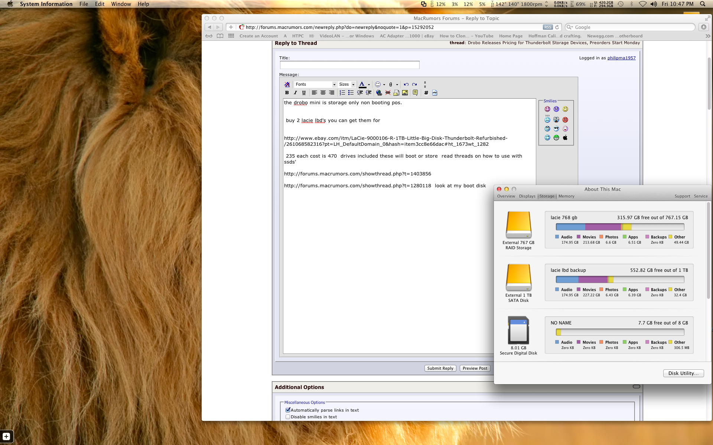Screen dimensions: 713x445
Task: Insert the yellow smiling smiley
Action: click(x=565, y=109)
